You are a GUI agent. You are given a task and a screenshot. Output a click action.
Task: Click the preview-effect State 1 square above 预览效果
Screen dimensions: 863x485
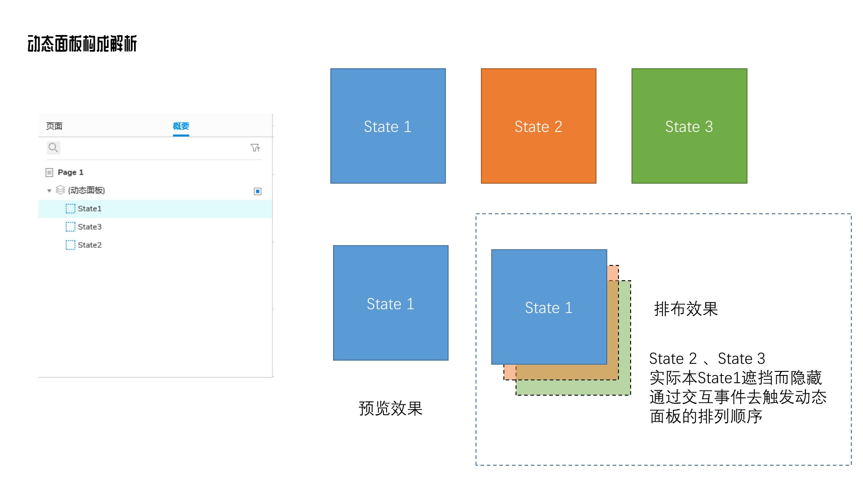tap(391, 303)
